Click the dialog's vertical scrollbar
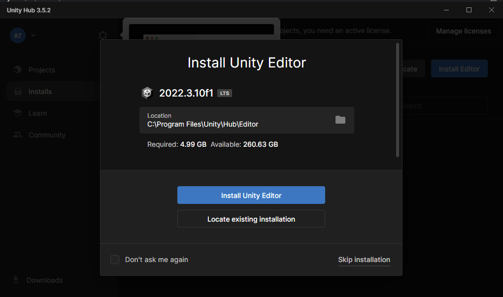Viewport: 503px width, 297px height. point(398,100)
